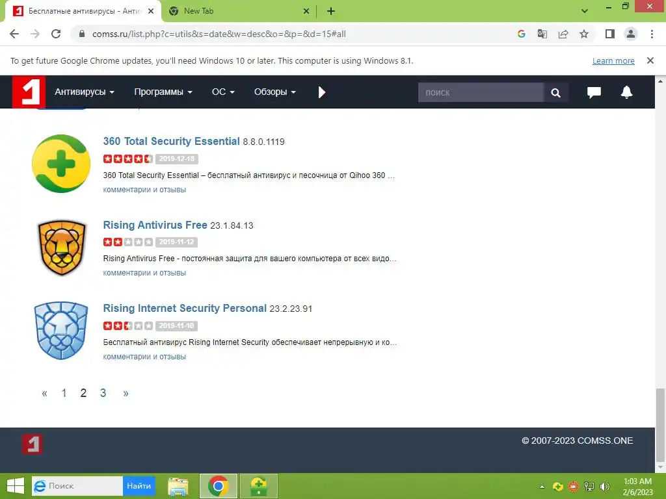Click the taskbar Поиск search box
Viewport: 666px width, 499px height.
click(x=77, y=486)
